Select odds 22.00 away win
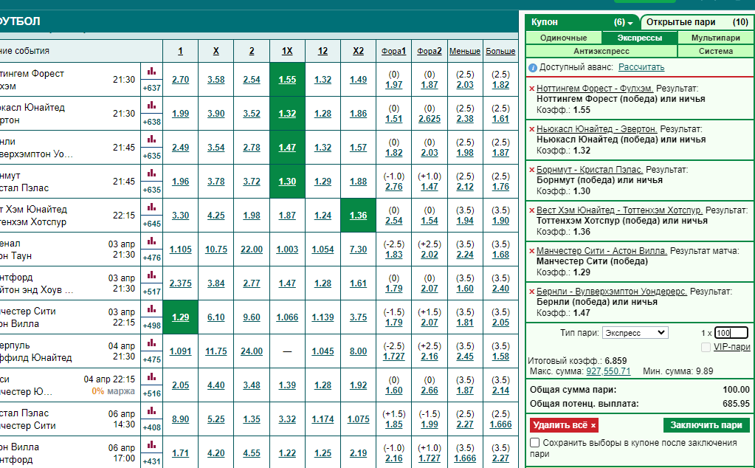Viewport: 755px width, 468px height. (252, 250)
